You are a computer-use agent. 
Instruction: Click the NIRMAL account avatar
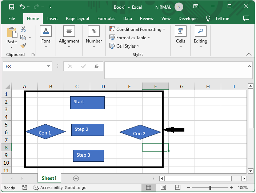(x=179, y=7)
